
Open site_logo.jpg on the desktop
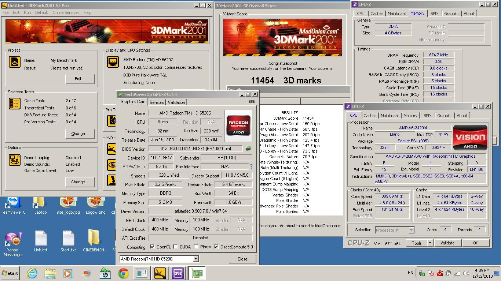coord(68,206)
